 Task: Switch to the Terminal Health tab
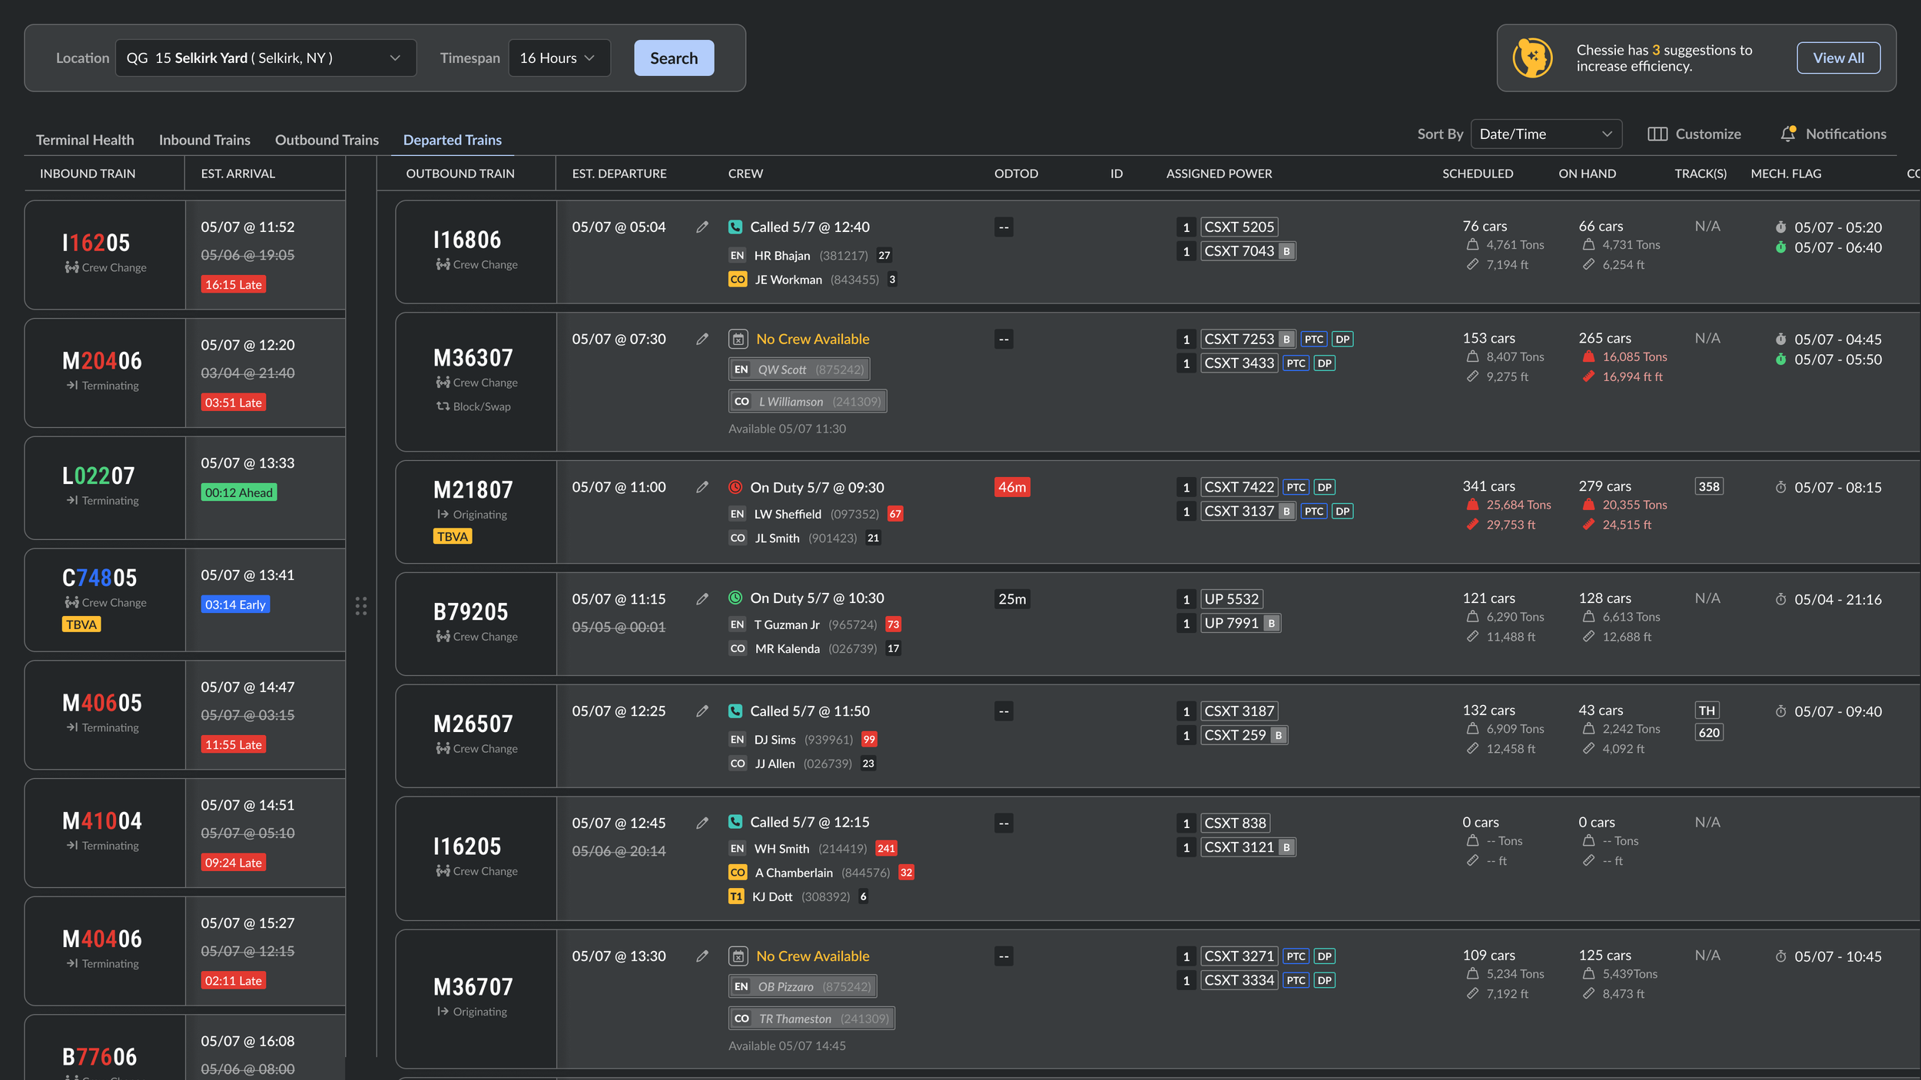(85, 140)
